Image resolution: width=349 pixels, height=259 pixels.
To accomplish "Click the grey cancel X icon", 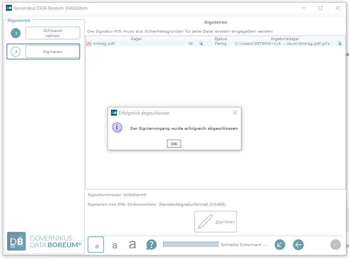I will click(x=335, y=245).
